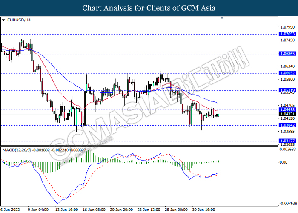Select the 28 Jun 00:00 time label
The image size is (298, 213).
(176, 210)
